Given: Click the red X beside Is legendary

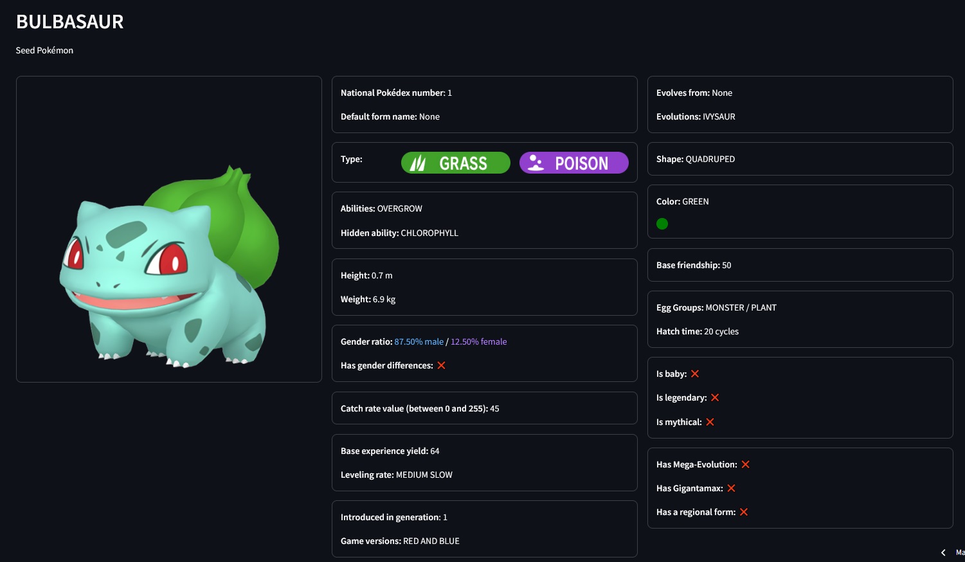Looking at the screenshot, I should coord(715,397).
